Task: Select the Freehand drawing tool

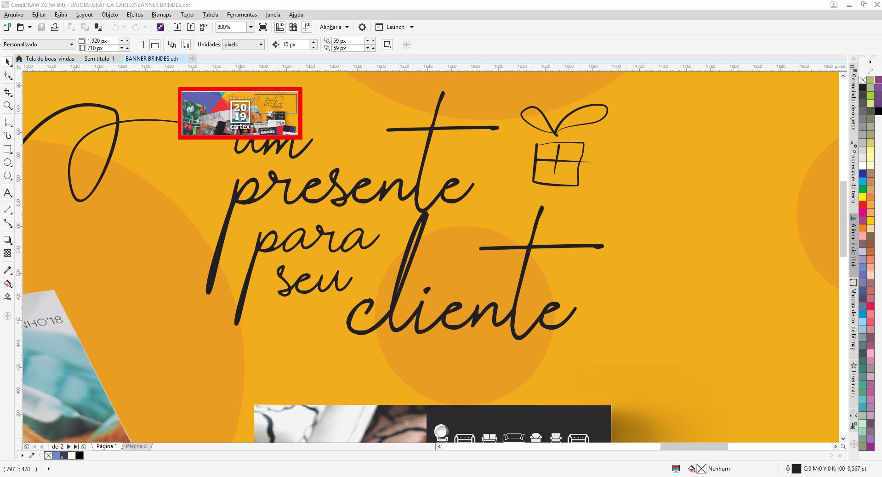Action: [x=7, y=122]
